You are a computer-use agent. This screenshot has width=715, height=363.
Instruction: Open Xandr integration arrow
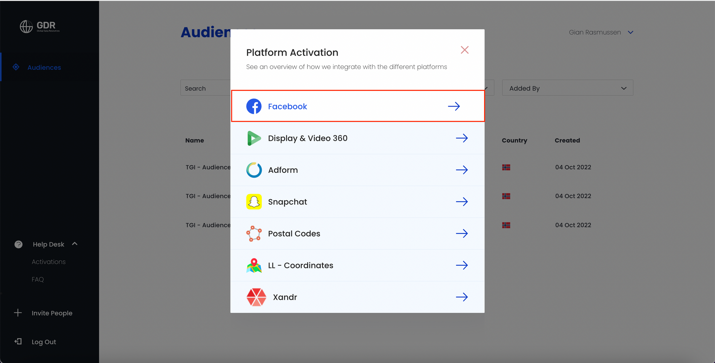coord(462,297)
